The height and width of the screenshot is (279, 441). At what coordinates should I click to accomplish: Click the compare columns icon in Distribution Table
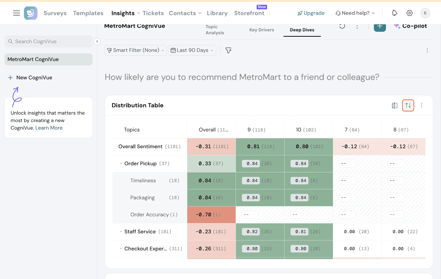click(395, 105)
